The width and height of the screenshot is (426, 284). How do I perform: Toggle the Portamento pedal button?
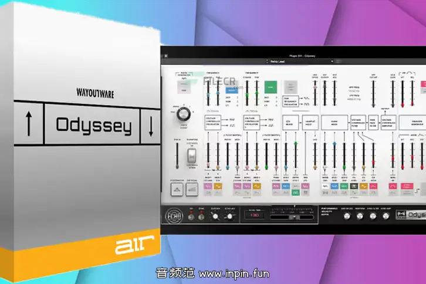point(177,190)
